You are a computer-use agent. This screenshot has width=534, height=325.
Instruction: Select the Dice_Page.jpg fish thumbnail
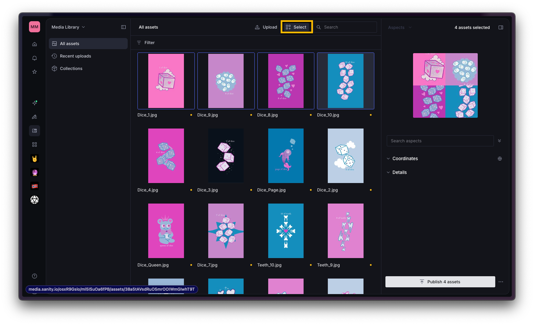(x=286, y=156)
